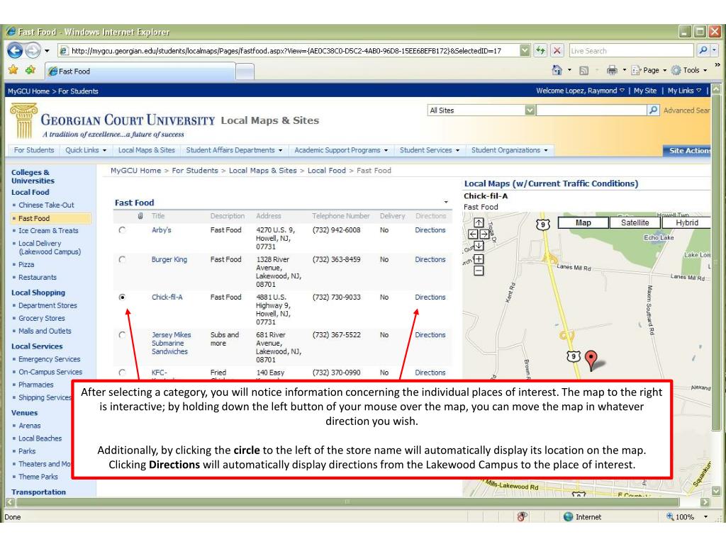Open the Site Actions menu
726x544 pixels.
[688, 151]
